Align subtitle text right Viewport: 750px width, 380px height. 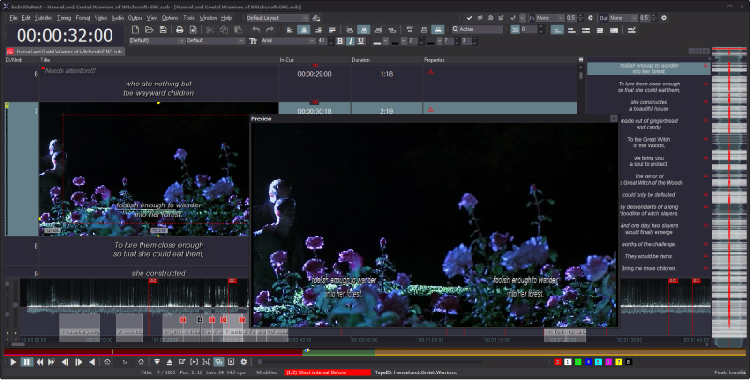pyautogui.click(x=318, y=30)
